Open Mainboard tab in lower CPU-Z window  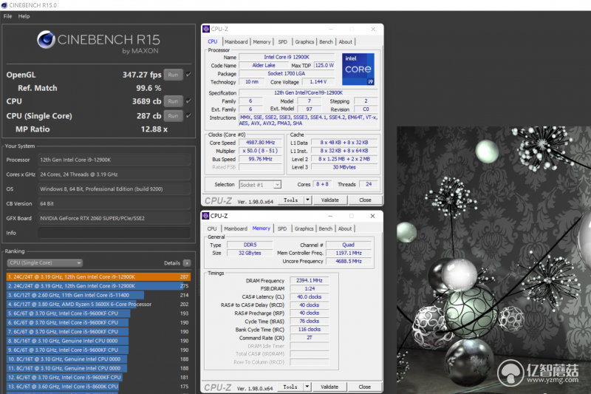(236, 229)
